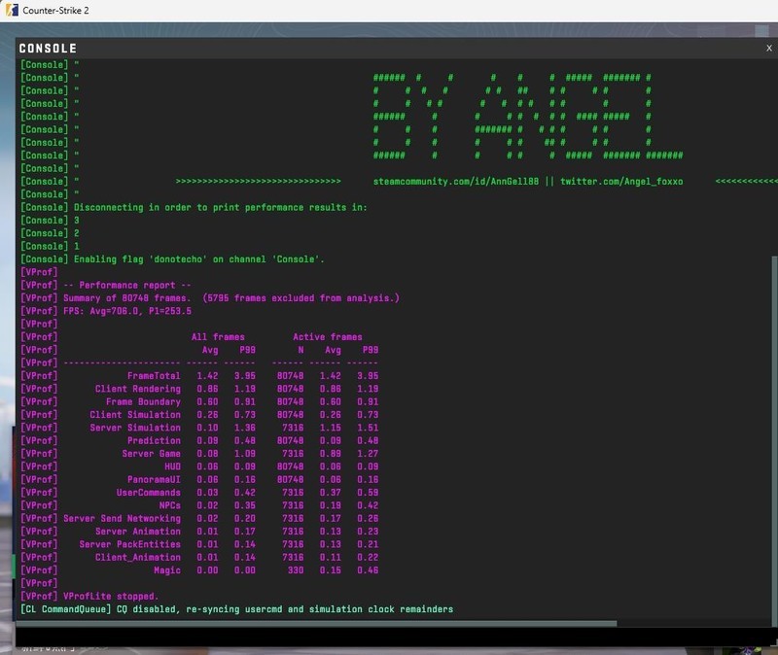Click the Magic row label

(x=167, y=570)
